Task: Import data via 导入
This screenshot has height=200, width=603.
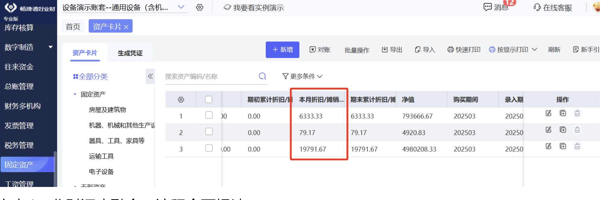Action: click(425, 50)
